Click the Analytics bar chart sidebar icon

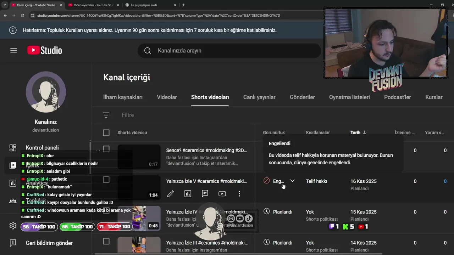13,183
